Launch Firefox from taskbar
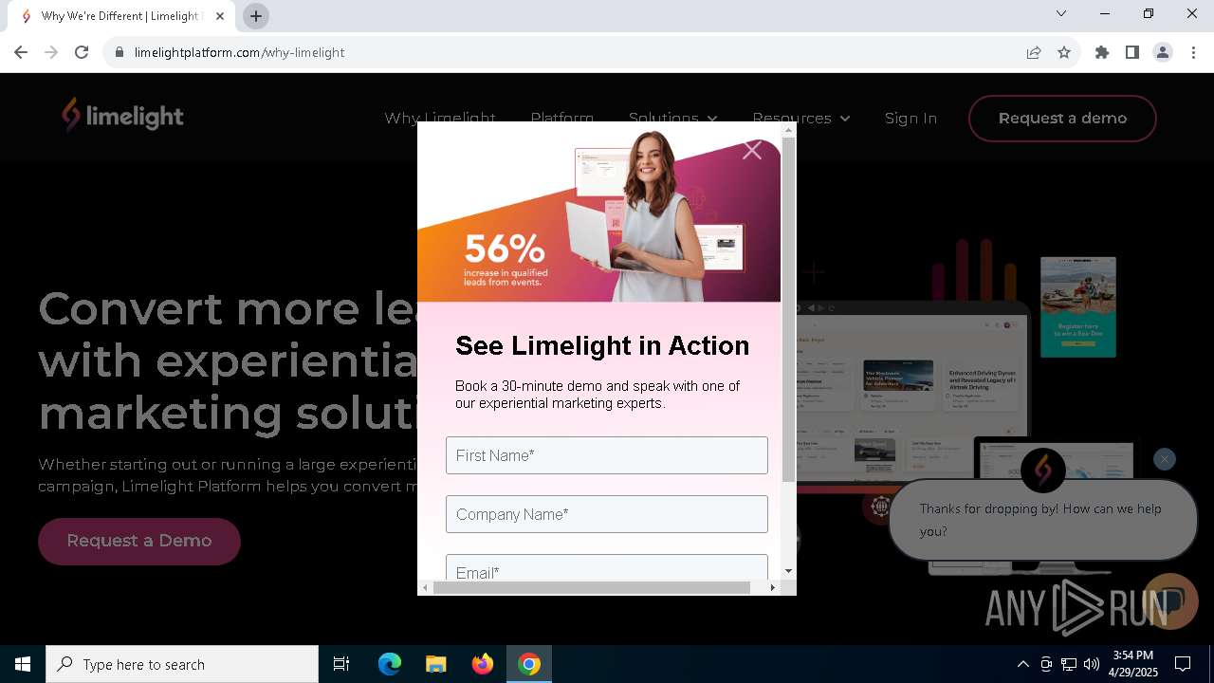1214x683 pixels. (x=483, y=664)
